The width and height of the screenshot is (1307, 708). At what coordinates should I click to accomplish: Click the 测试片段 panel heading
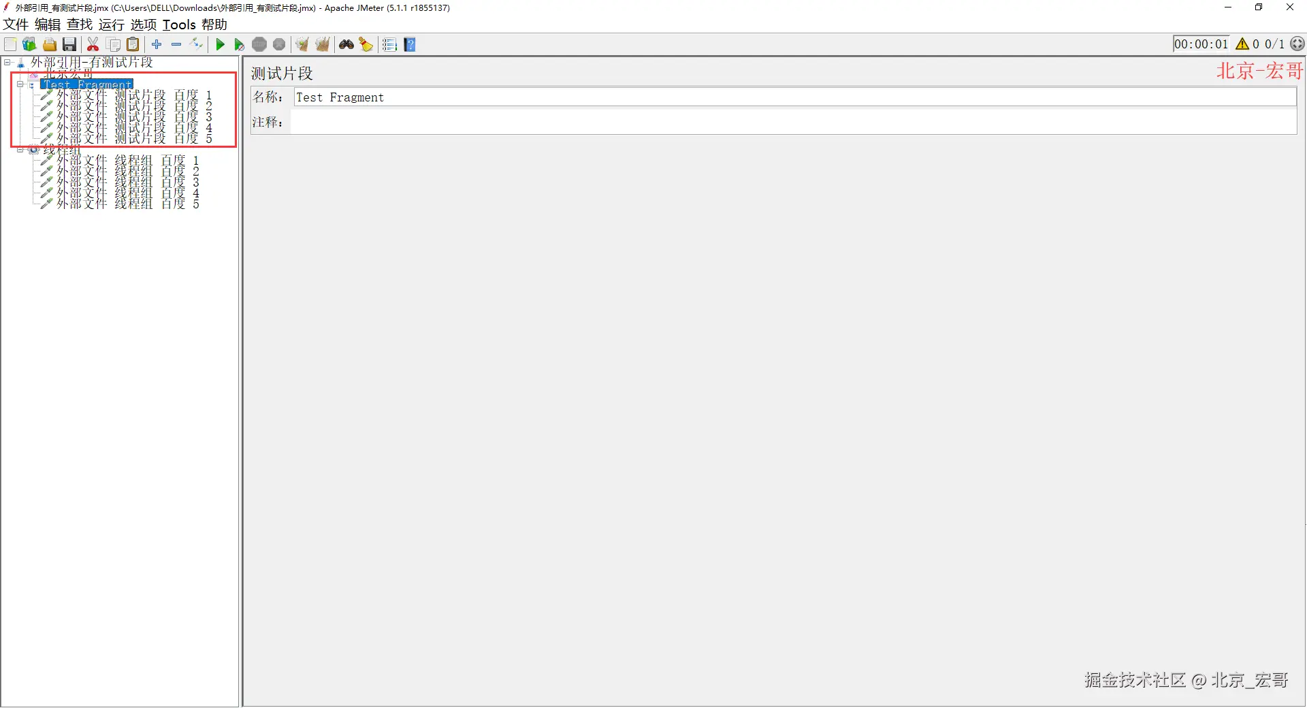pos(282,74)
